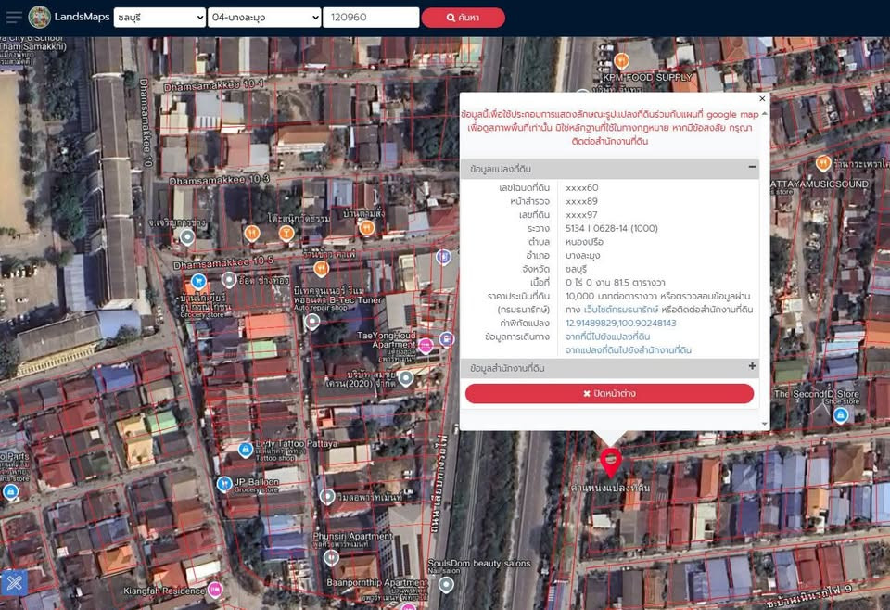The width and height of the screenshot is (890, 610).
Task: Click the measure tool icon at bottom-left
Action: pos(14,582)
